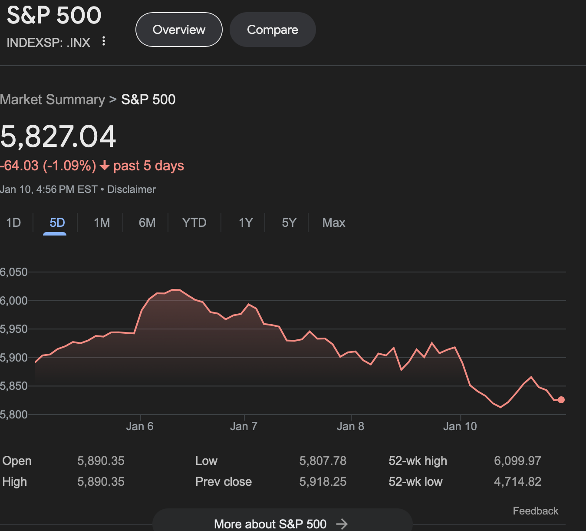Select the 5D range tab
The height and width of the screenshot is (531, 586).
coord(57,223)
